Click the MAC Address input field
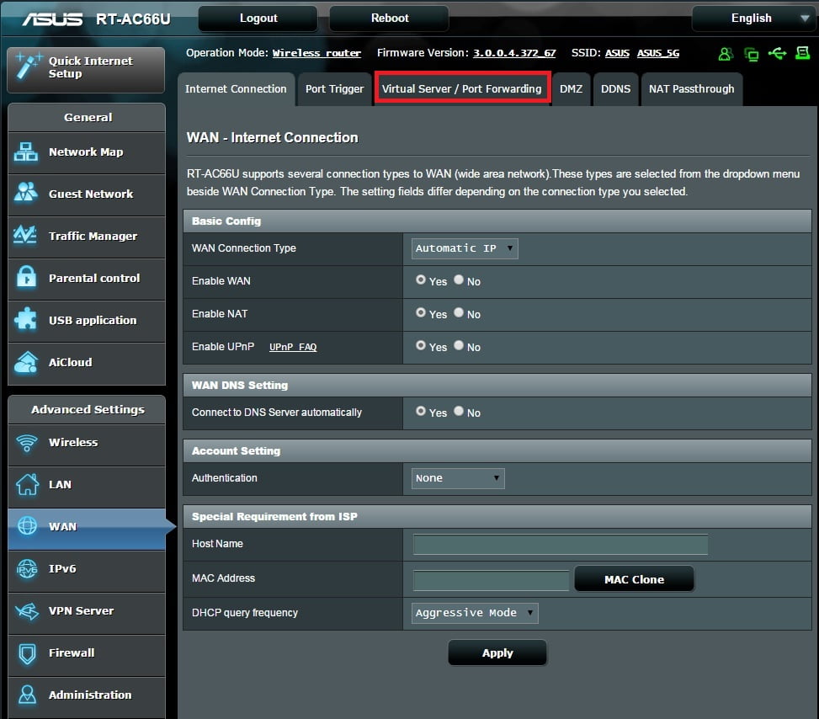This screenshot has height=719, width=819. pyautogui.click(x=491, y=580)
